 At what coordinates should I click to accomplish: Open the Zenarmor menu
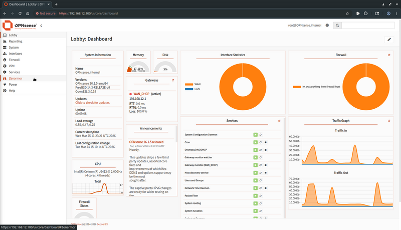tap(33, 78)
